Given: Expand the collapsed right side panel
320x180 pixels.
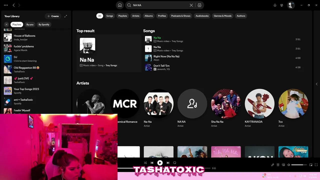Looking at the screenshot, I should click(317, 84).
